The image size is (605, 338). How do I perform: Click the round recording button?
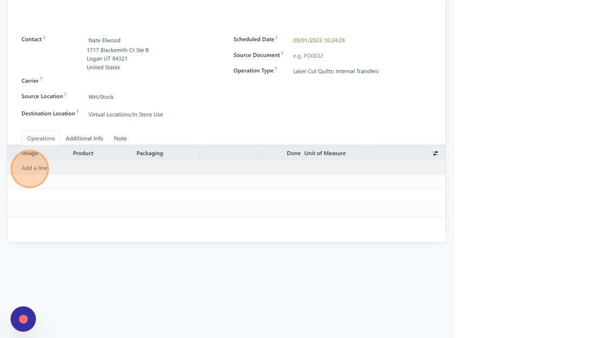pos(23,319)
